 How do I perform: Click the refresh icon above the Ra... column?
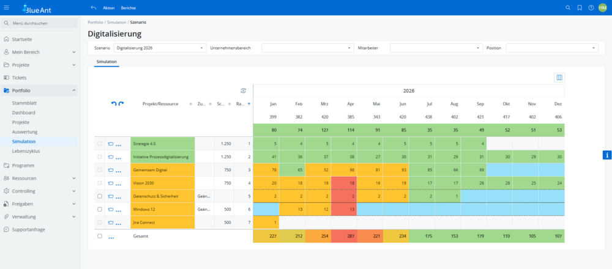click(x=243, y=90)
